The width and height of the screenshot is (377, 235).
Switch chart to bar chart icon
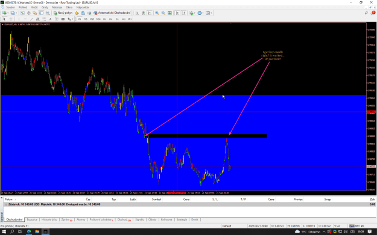tap(137, 13)
